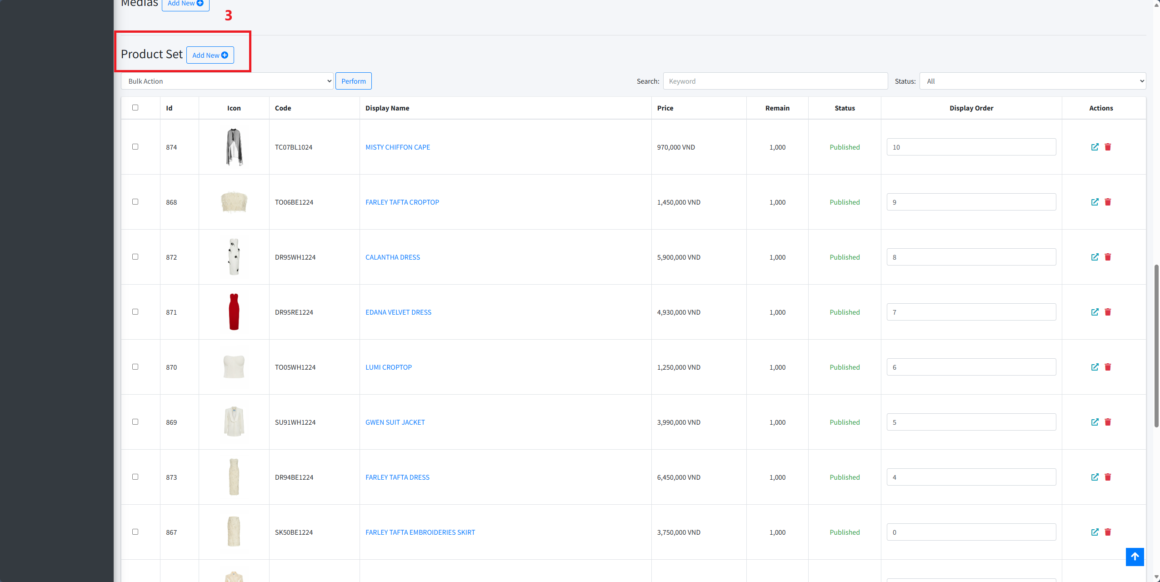Select checkbox for product 871
1160x582 pixels.
click(x=135, y=312)
